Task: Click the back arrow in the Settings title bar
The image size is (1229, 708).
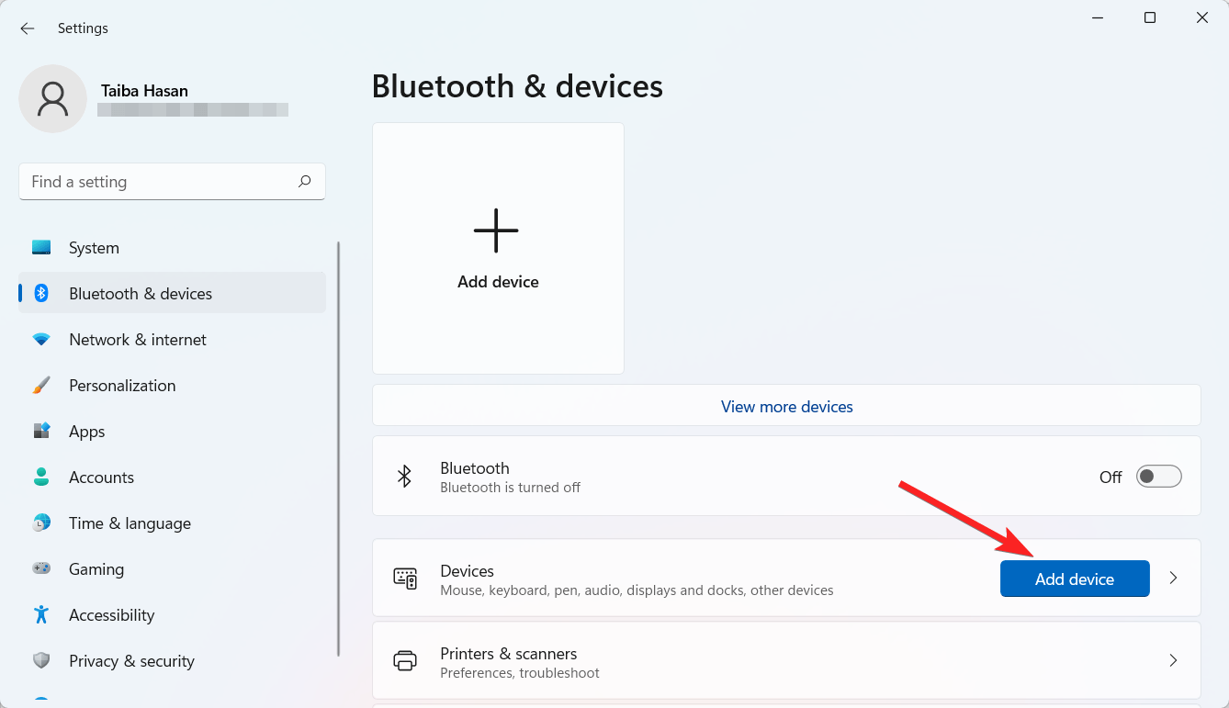Action: 28,28
